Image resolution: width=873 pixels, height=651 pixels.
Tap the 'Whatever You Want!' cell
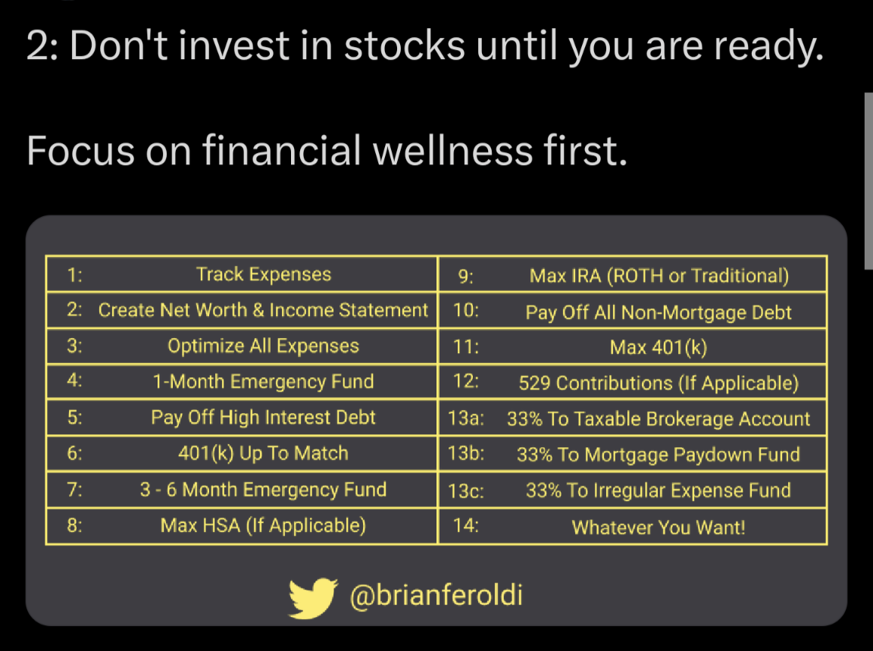pos(659,527)
